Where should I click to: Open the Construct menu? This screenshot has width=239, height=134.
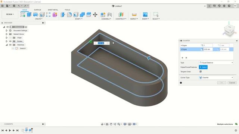[x=121, y=19]
